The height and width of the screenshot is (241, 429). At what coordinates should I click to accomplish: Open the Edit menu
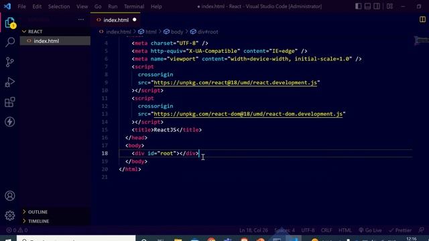(37, 6)
